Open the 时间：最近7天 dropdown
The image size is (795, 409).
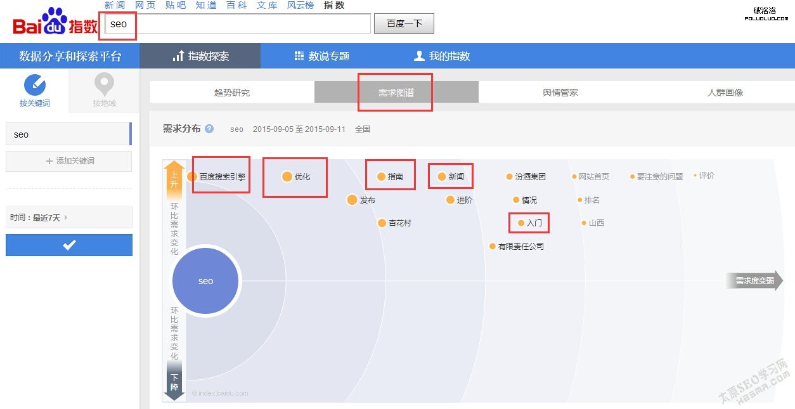(68, 217)
